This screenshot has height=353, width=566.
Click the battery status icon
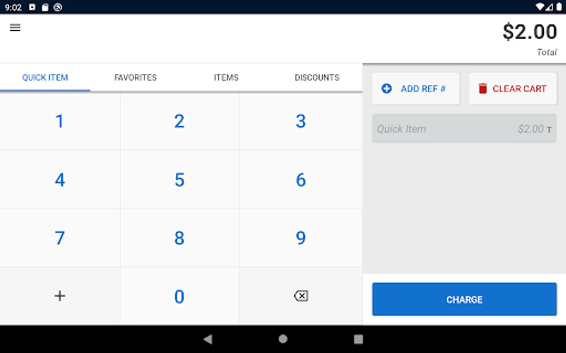point(559,7)
